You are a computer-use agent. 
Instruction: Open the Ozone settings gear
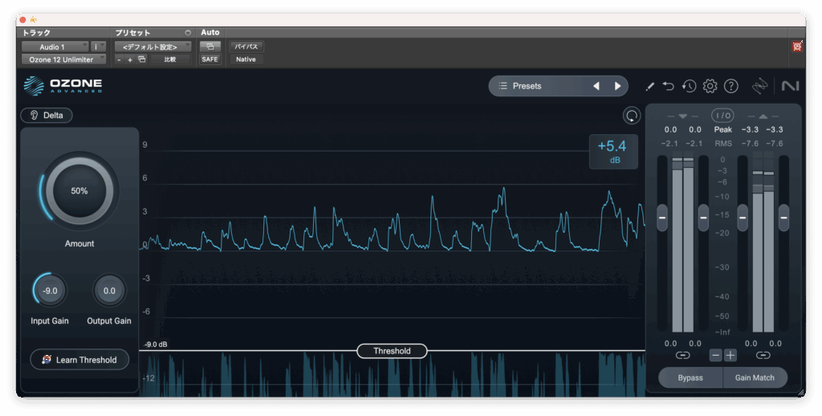coord(710,86)
